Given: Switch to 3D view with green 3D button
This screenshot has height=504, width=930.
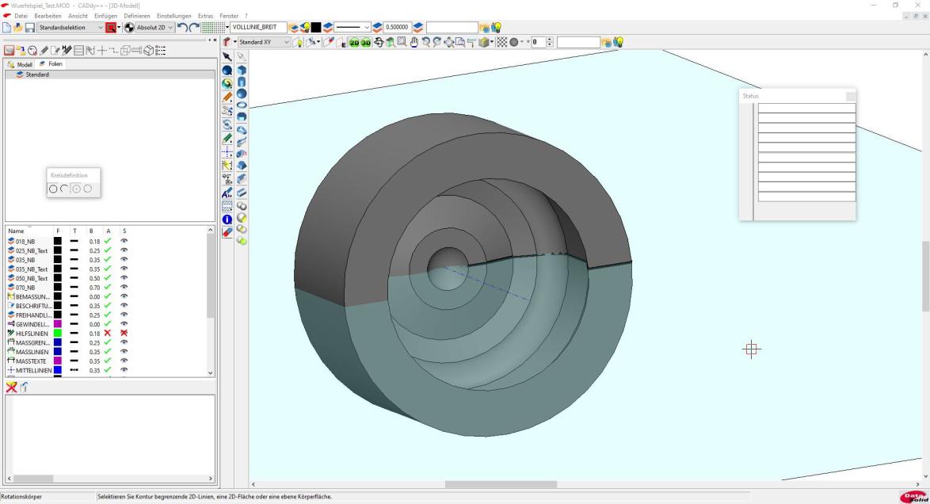Looking at the screenshot, I should click(366, 42).
